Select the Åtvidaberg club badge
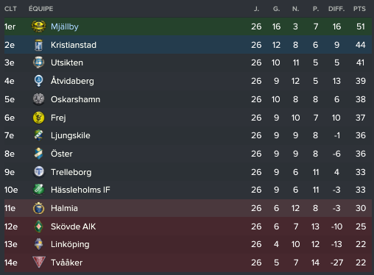 [38, 81]
